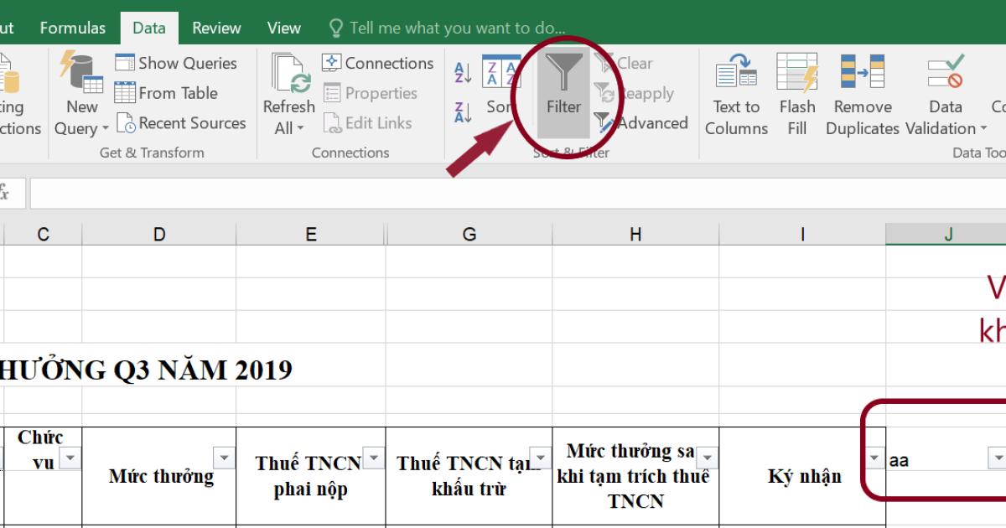The height and width of the screenshot is (528, 1006).
Task: Open the filter dropdown on Mức thưởng column
Action: pos(224,457)
